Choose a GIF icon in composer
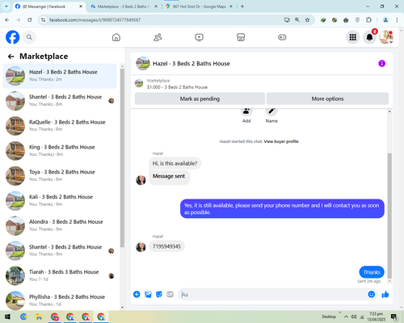Viewport: 404px width, 323px height. click(x=170, y=294)
